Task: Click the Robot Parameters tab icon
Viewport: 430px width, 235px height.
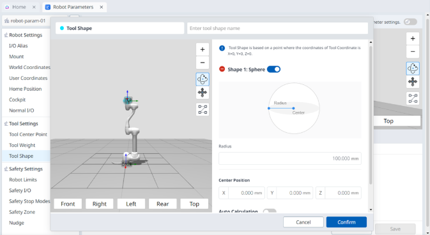Action: [48, 7]
